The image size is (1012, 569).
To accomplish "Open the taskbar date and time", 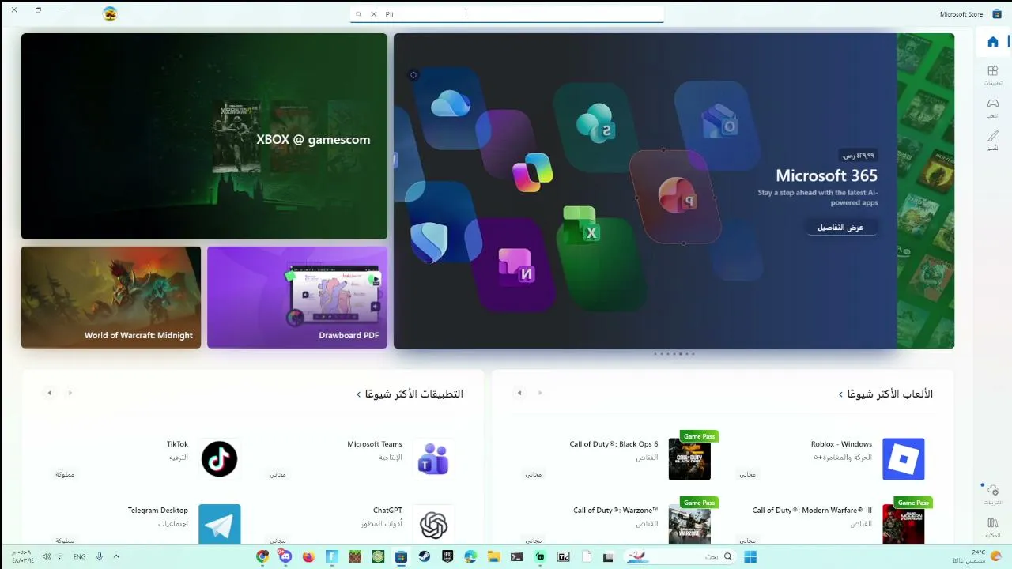I will [x=22, y=556].
